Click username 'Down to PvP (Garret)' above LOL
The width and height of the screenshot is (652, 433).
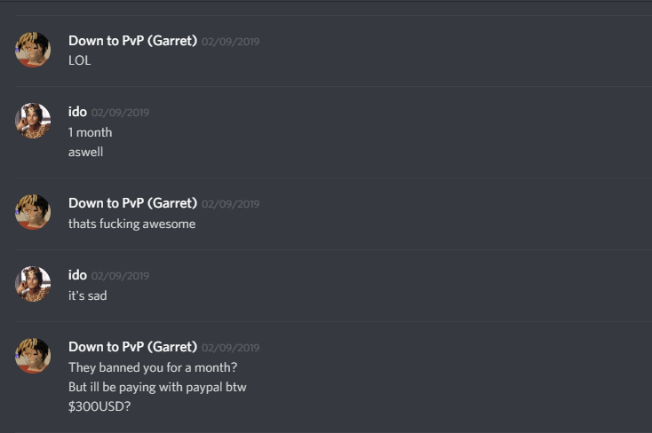pyautogui.click(x=132, y=41)
